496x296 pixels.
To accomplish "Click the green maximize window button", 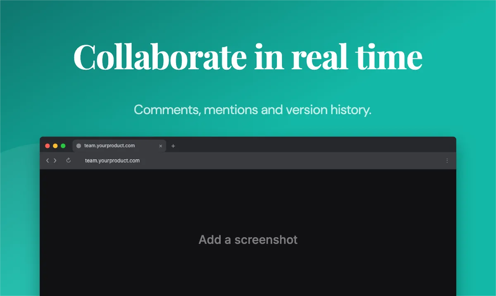I will pos(63,146).
